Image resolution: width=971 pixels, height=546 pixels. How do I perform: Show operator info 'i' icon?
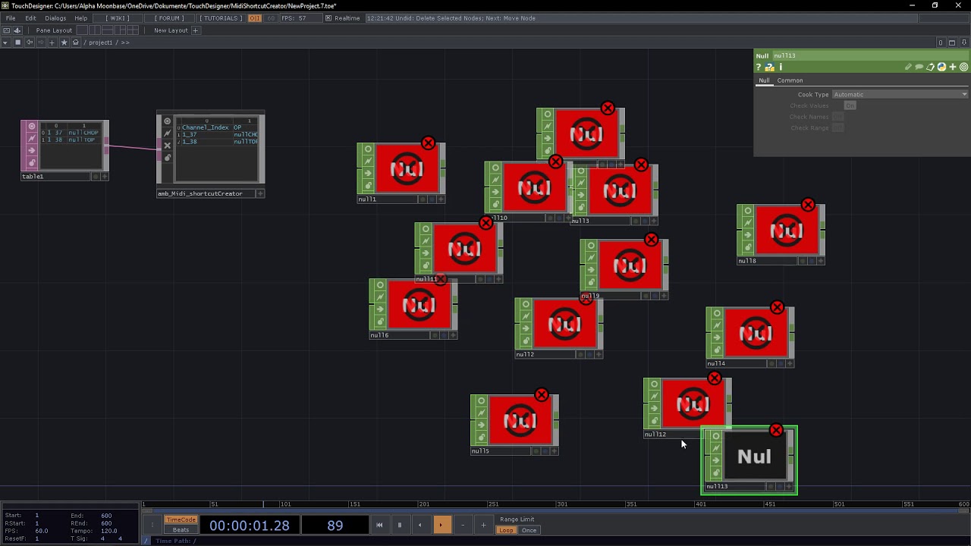coord(781,67)
